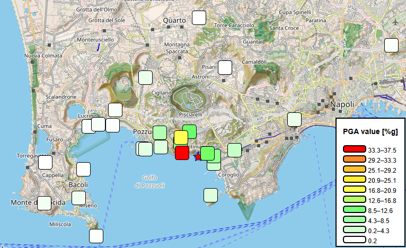Click the Fusaro label

pyautogui.click(x=55, y=139)
